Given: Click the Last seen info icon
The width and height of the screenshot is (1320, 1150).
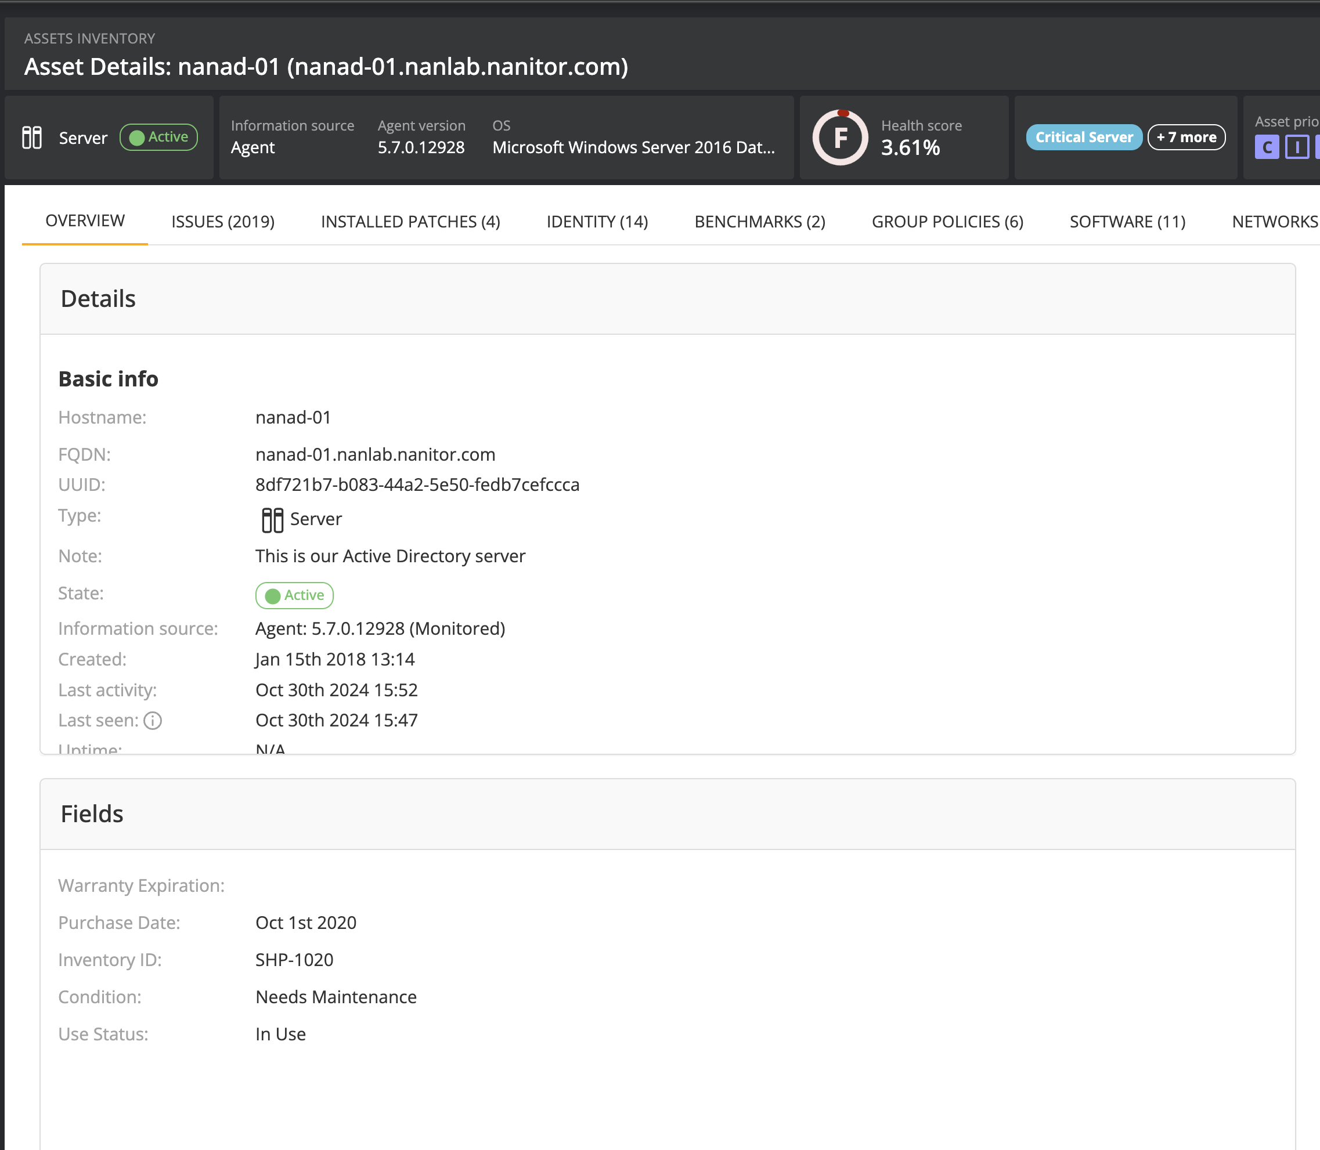Looking at the screenshot, I should pyautogui.click(x=153, y=721).
